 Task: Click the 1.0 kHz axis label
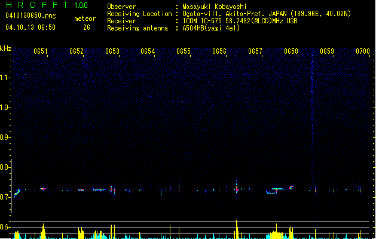(x=5, y=108)
